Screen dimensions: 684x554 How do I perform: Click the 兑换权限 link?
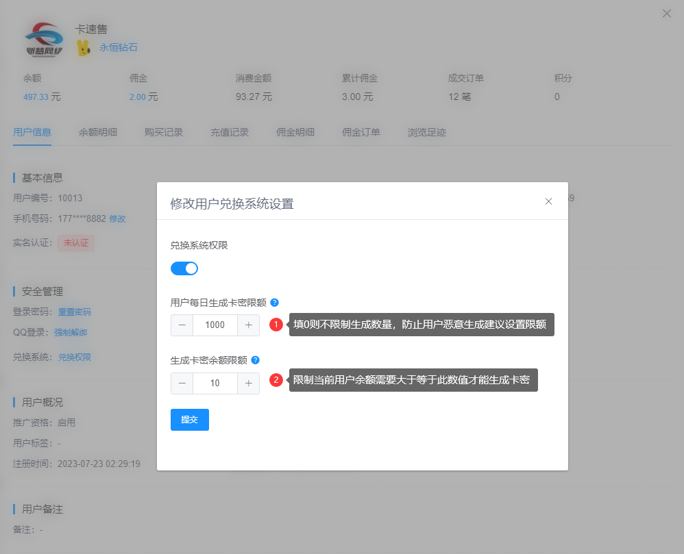[75, 357]
